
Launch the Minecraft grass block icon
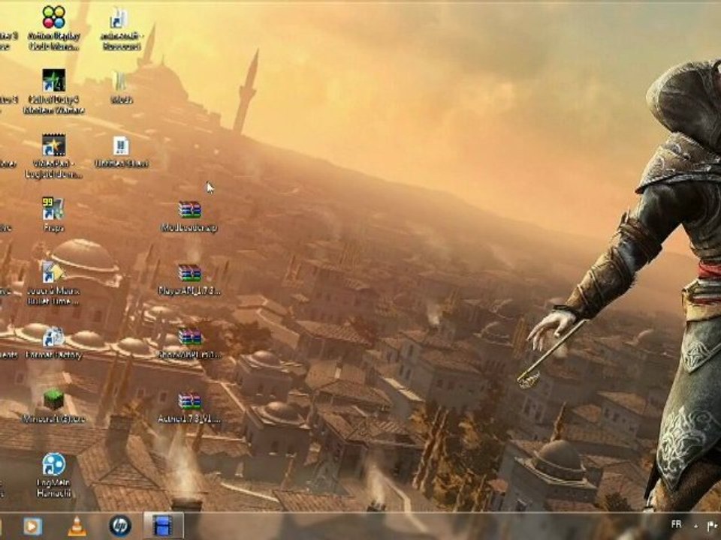tap(53, 400)
